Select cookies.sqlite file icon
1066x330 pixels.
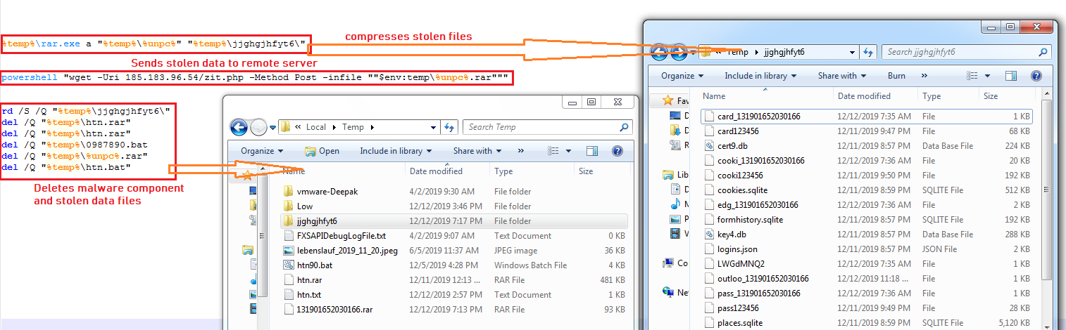click(709, 190)
